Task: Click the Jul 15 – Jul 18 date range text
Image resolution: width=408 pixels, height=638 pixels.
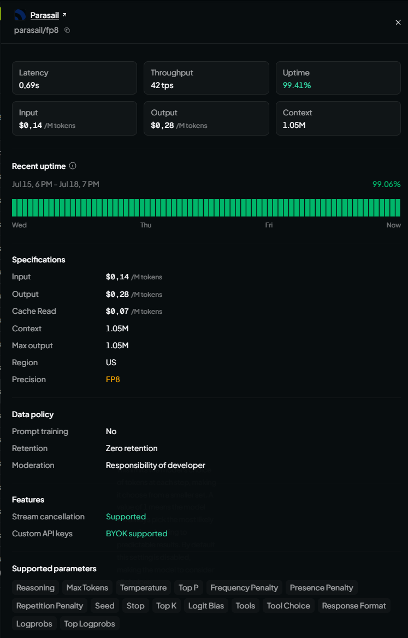Action: (56, 184)
